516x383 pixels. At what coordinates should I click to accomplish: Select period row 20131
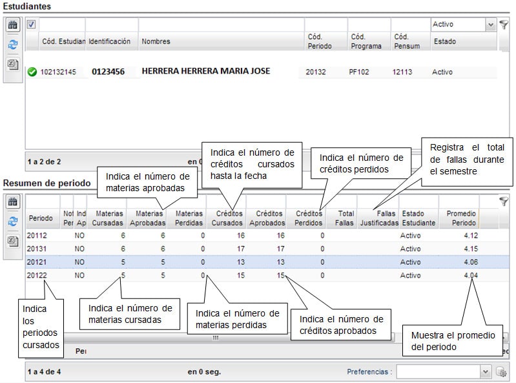[x=267, y=249]
